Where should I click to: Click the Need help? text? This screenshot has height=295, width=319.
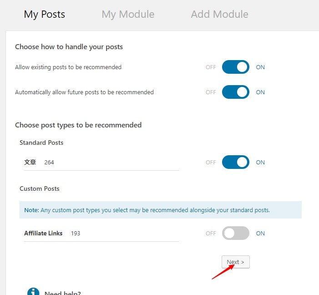[x=62, y=293]
